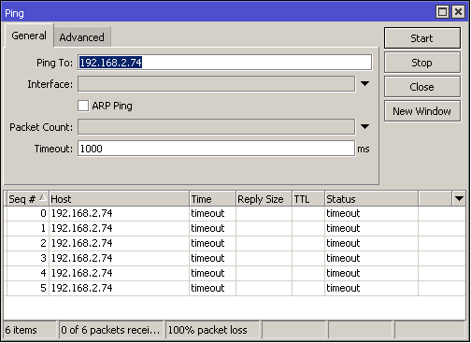Click the Ping To address field
The image size is (471, 343).
pyautogui.click(x=224, y=63)
